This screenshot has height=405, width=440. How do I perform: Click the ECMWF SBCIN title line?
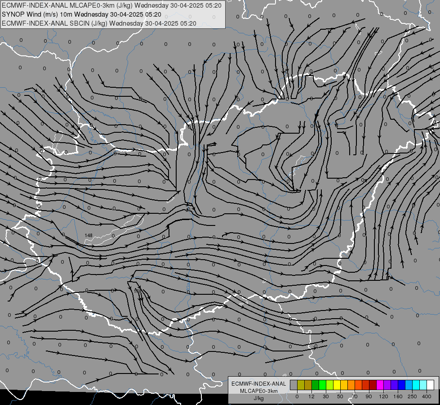pyautogui.click(x=99, y=23)
